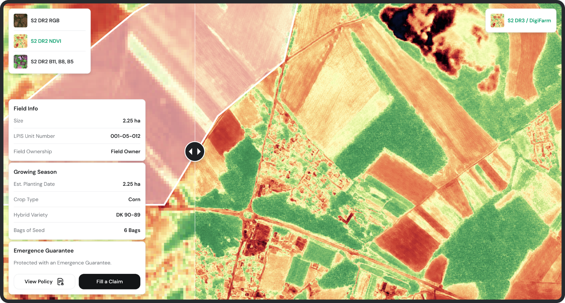
Task: Select the S2 DR2 NDVI layer option
Action: pyautogui.click(x=50, y=41)
